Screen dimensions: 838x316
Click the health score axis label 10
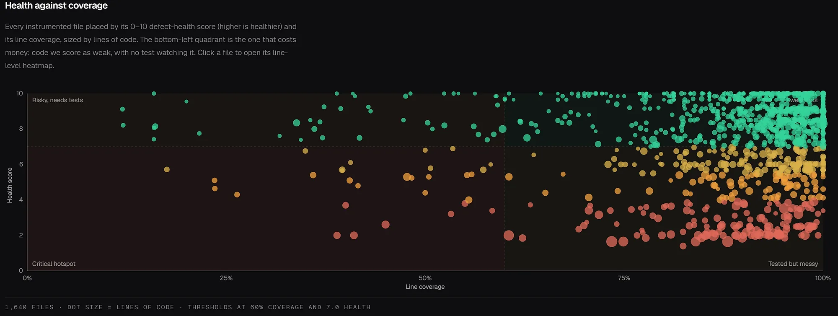pos(20,93)
